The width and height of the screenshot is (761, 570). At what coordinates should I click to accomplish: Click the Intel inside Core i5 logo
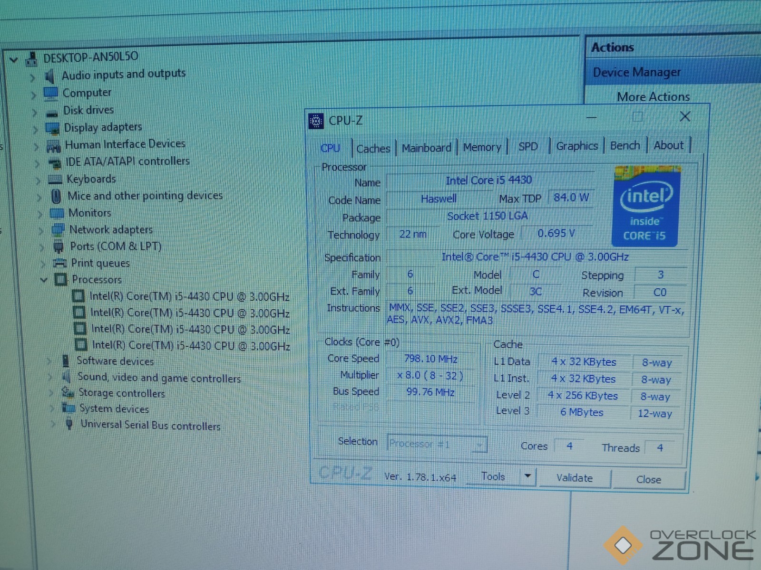[646, 206]
